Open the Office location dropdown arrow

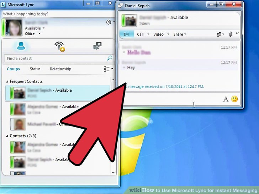click(x=39, y=33)
